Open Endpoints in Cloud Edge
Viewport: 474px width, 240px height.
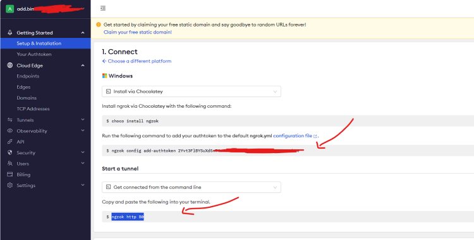tap(28, 76)
